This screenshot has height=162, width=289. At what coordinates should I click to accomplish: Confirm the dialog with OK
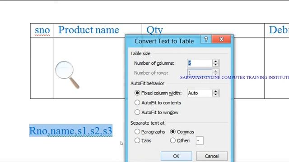(x=176, y=156)
